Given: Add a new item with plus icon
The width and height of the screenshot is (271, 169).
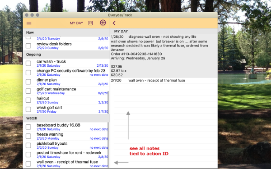Looking at the screenshot, I should pyautogui.click(x=103, y=23).
